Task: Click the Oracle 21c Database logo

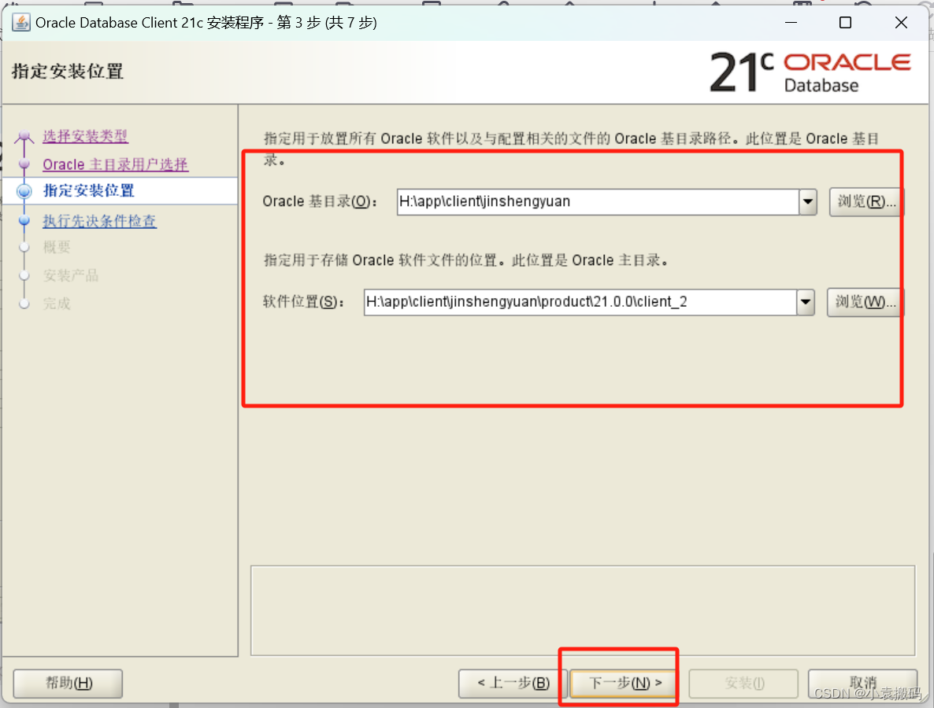Action: [x=810, y=72]
